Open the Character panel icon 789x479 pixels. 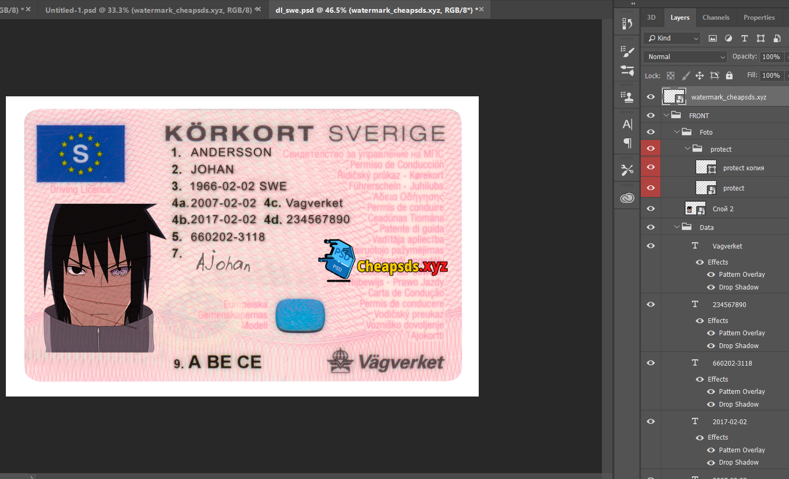pyautogui.click(x=627, y=125)
